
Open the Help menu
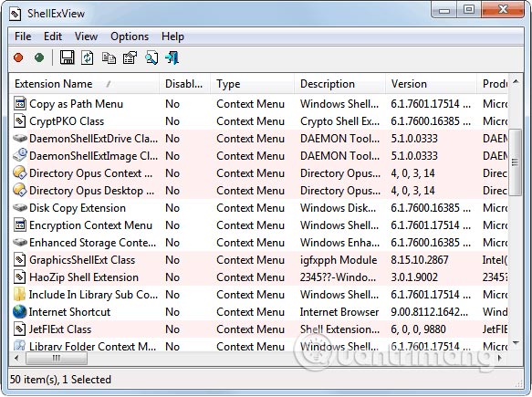[x=172, y=37]
